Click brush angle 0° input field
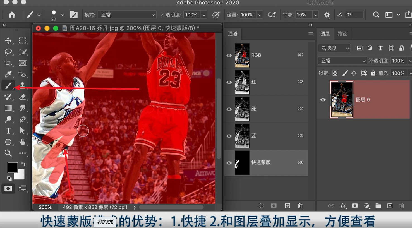The width and height of the screenshot is (412, 228). (x=354, y=15)
